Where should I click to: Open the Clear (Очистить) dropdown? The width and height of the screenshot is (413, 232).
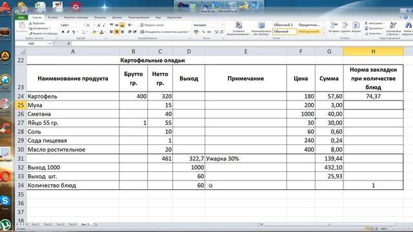(373, 34)
